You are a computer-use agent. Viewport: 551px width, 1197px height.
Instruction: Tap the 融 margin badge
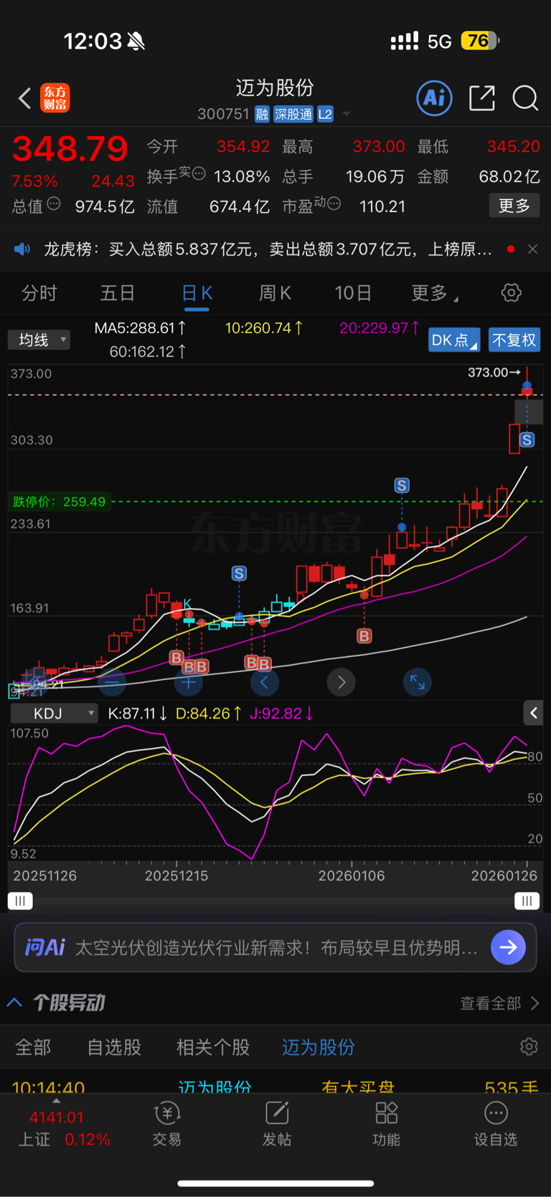[x=262, y=114]
